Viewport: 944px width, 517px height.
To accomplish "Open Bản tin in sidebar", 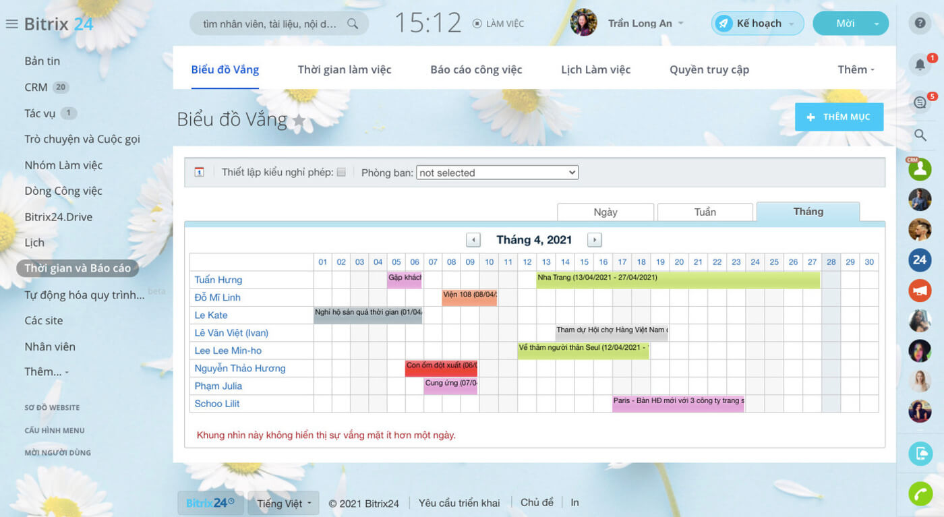I will [x=42, y=61].
